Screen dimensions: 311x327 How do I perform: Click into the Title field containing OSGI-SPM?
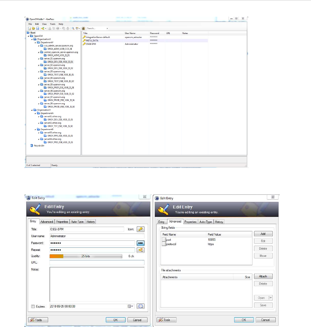coord(87,229)
